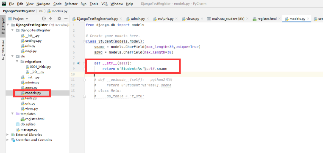Collapse inner DjangoTestRegister package folder

[13, 30]
